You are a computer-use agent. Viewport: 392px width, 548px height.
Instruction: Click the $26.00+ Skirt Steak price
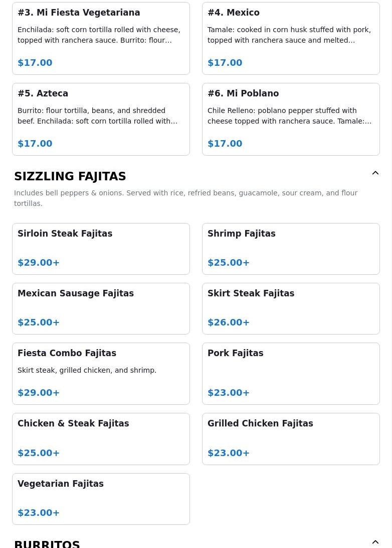coord(229,322)
